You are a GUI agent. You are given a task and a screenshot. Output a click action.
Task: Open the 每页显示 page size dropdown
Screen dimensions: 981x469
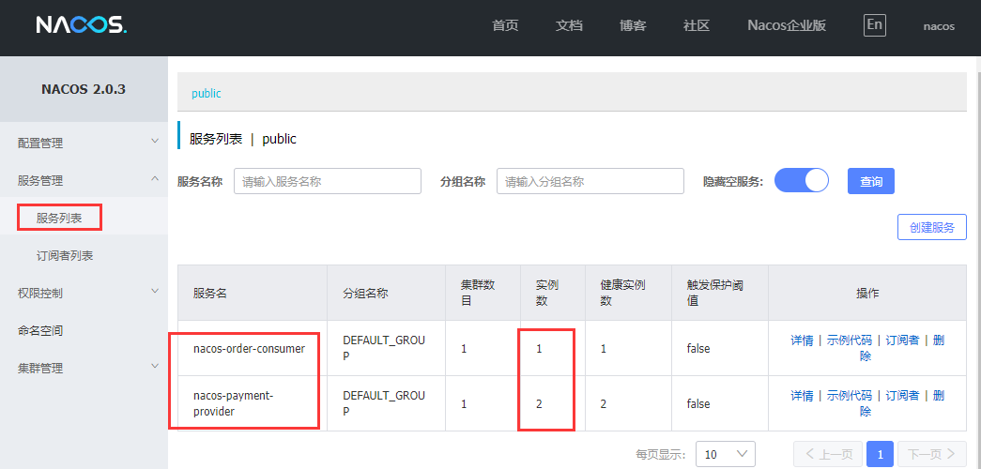pos(725,454)
